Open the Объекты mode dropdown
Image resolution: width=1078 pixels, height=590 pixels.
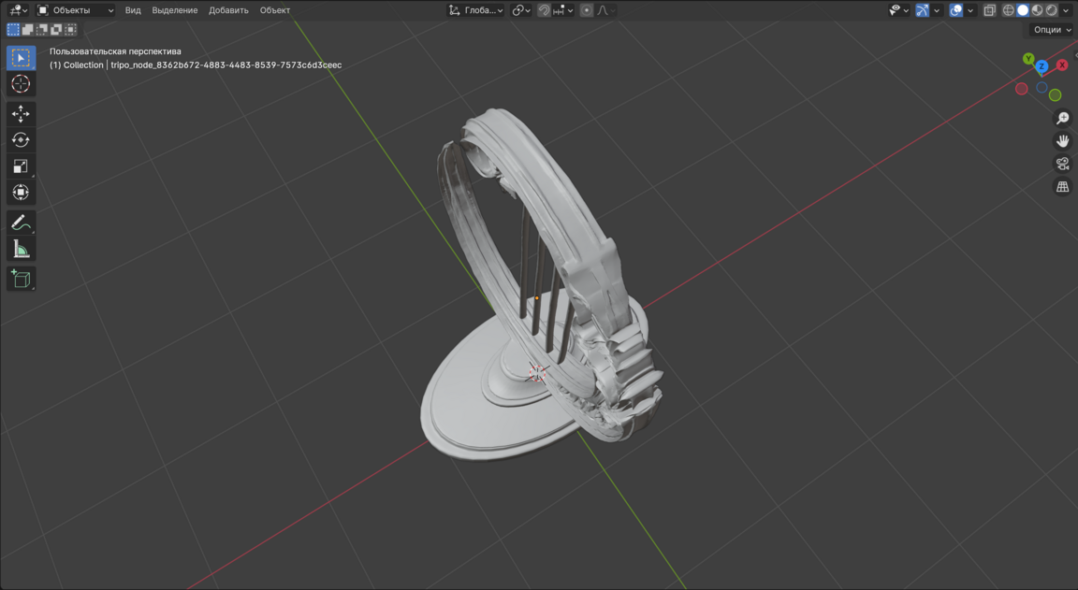coord(76,10)
